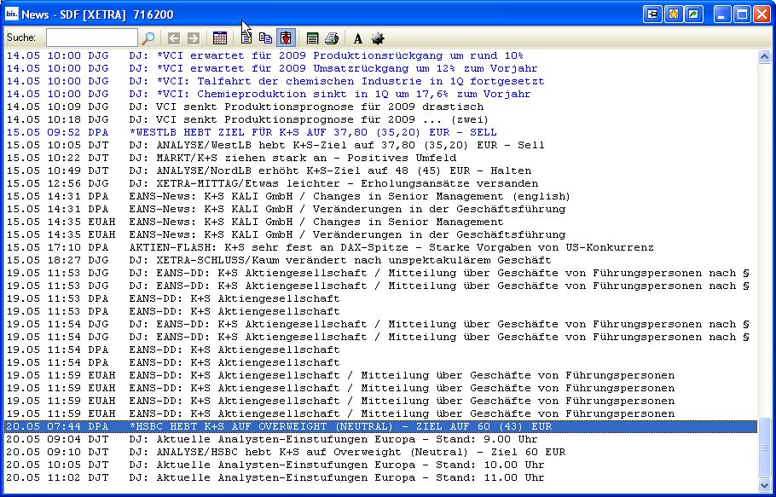
Task: Open the calendar date picker icon
Action: (220, 38)
